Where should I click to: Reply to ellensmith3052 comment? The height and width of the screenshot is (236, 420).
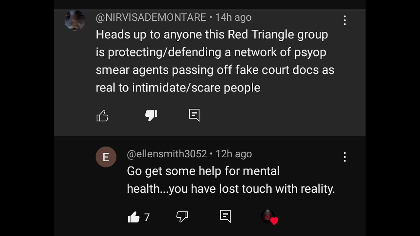coord(225,216)
